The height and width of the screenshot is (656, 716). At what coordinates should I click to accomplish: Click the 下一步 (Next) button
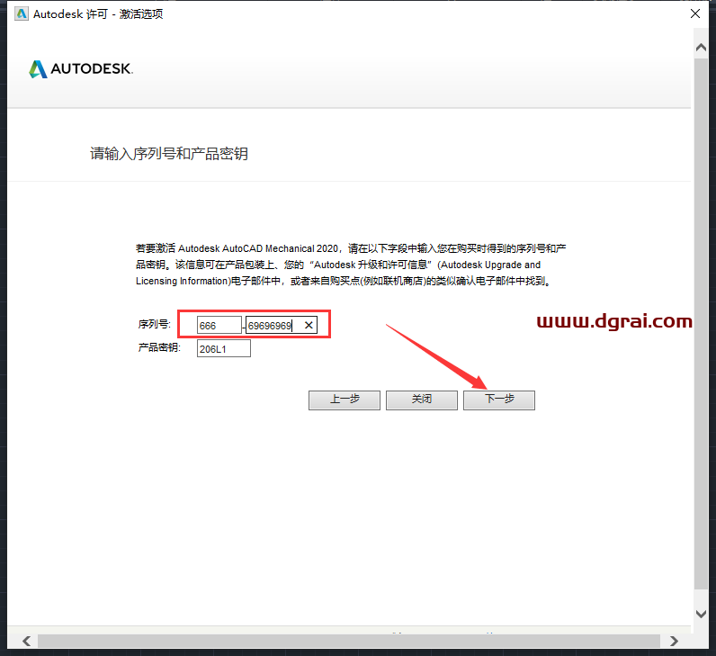tap(499, 400)
